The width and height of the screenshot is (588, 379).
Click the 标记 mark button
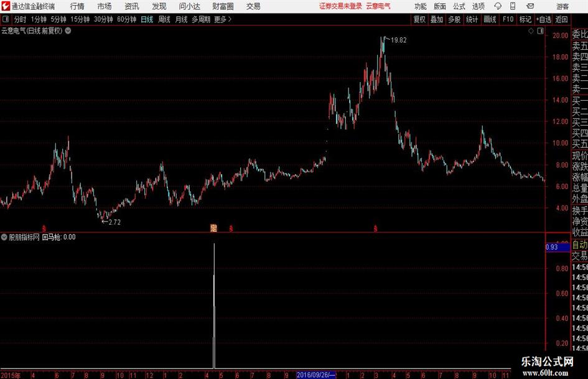525,19
